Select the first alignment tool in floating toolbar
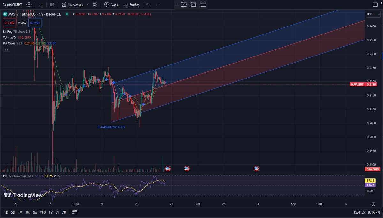This screenshot has width=383, height=218. (x=184, y=4)
